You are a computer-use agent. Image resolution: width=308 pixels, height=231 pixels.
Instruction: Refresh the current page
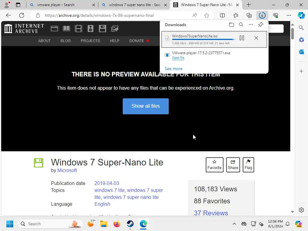[x=22, y=15]
